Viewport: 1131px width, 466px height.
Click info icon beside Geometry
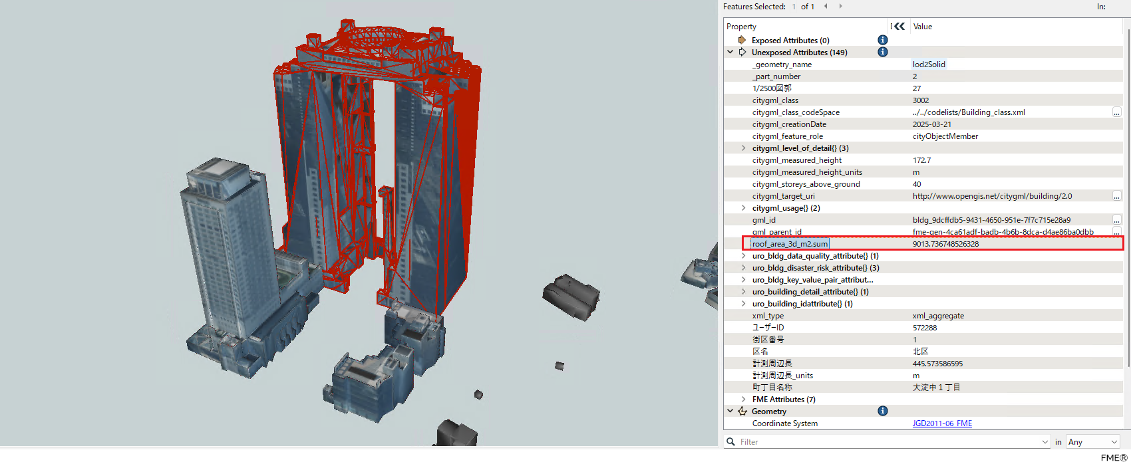click(883, 411)
